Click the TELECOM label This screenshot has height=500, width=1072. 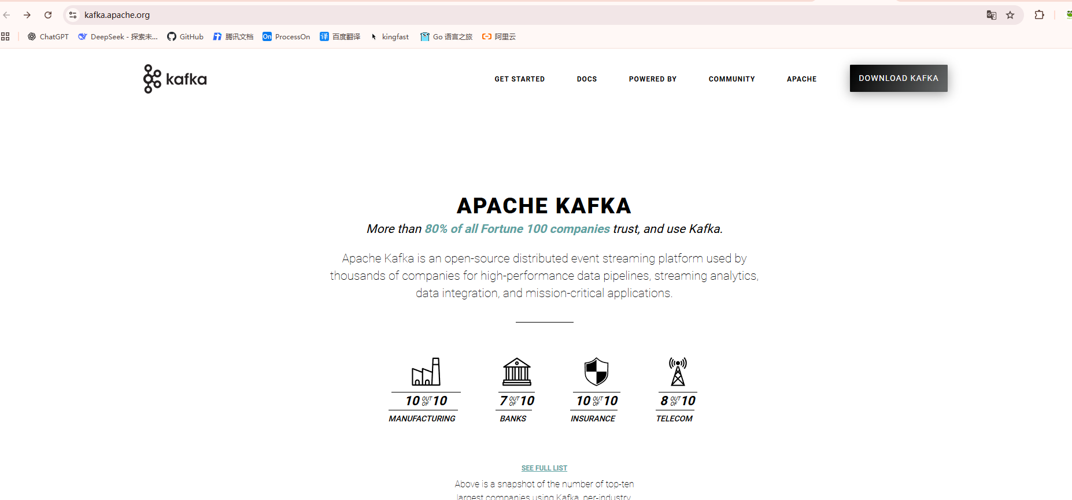pyautogui.click(x=674, y=418)
